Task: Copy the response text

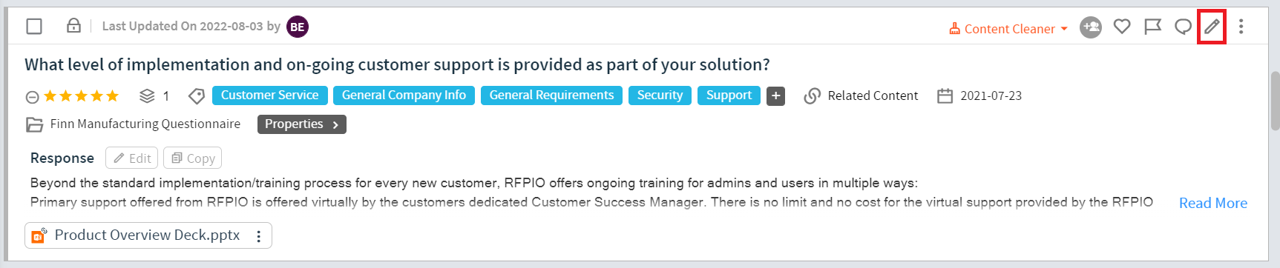Action: click(x=192, y=158)
